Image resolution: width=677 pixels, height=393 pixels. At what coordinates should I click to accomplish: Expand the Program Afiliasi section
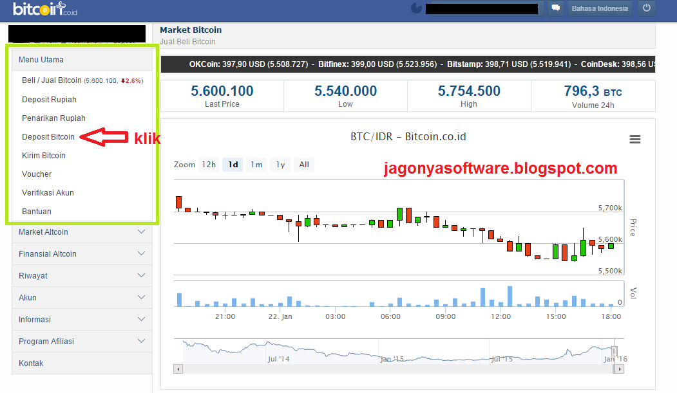82,342
